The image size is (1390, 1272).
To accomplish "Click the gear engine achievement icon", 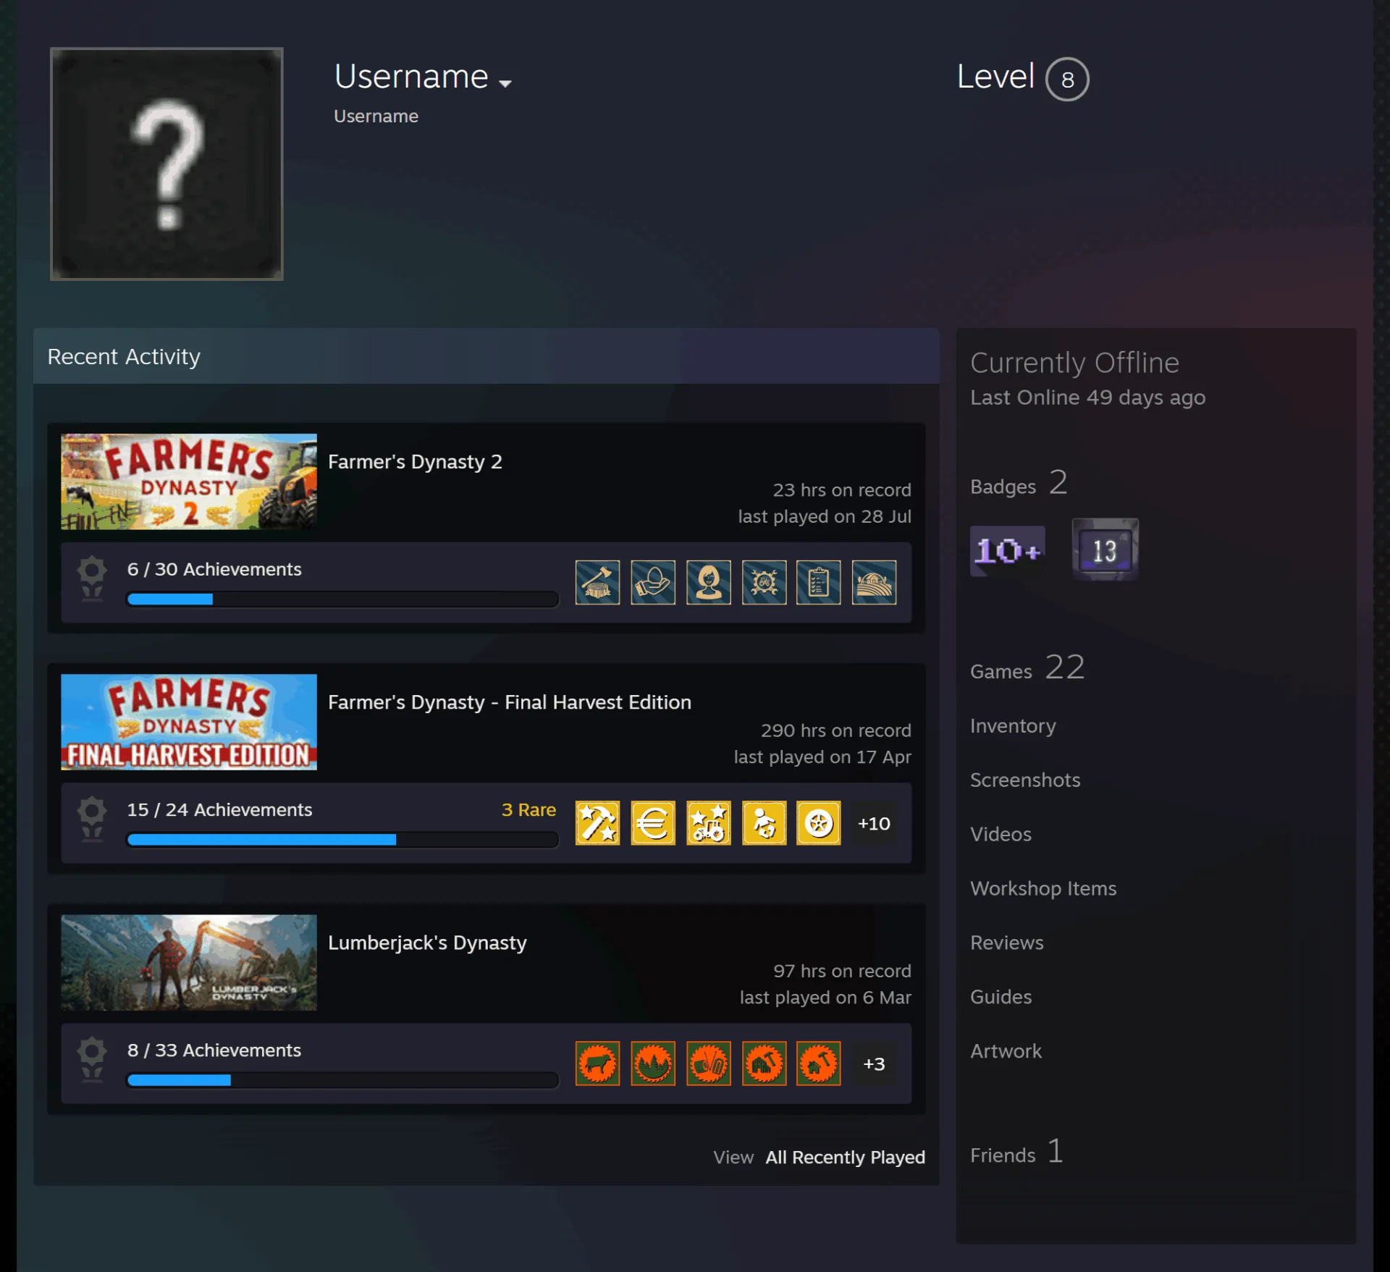I will click(x=764, y=582).
